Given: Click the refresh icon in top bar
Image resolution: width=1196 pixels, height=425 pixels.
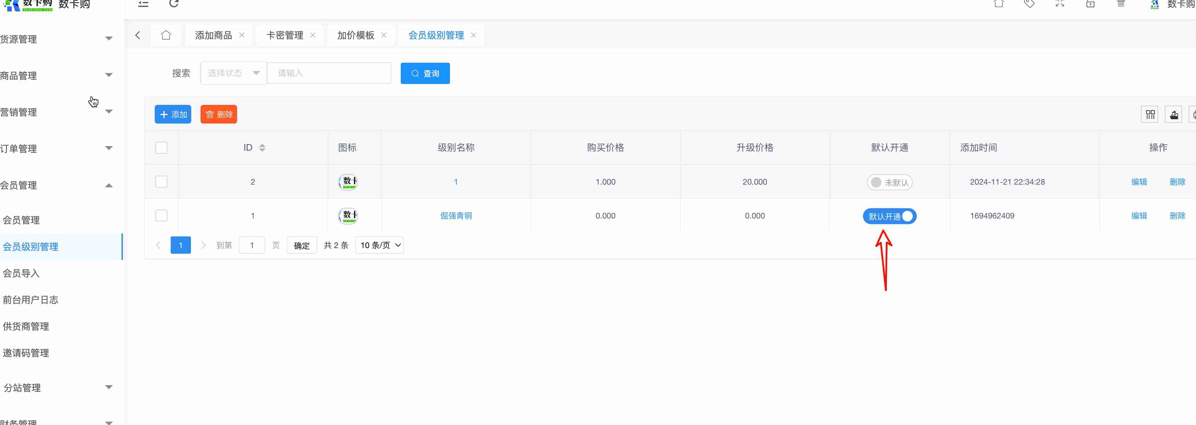Looking at the screenshot, I should [174, 4].
